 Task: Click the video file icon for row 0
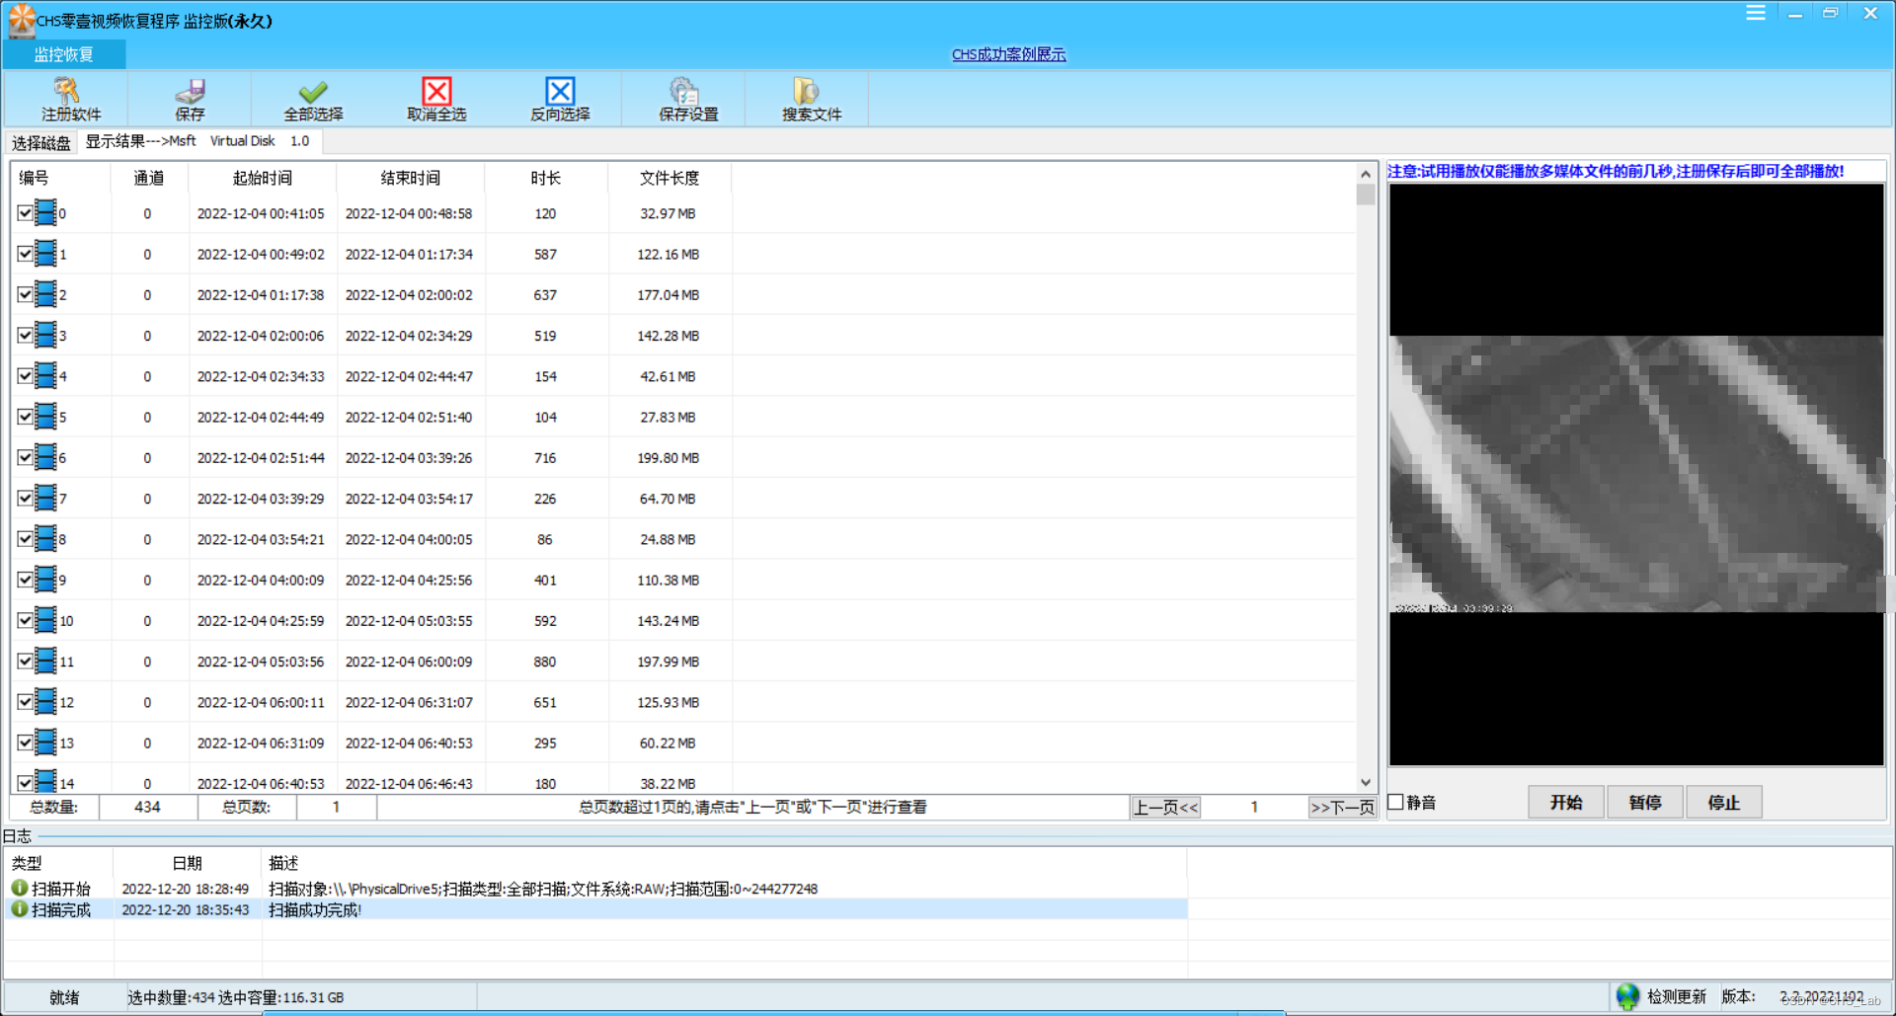coord(45,212)
